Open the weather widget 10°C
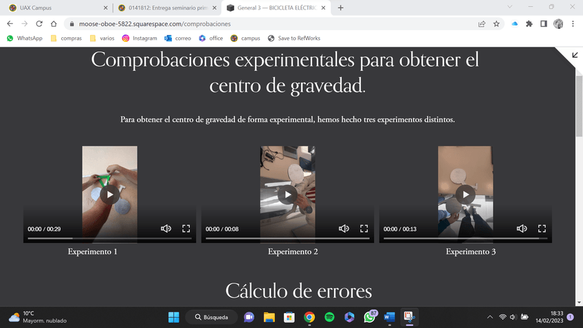The height and width of the screenshot is (328, 583). click(38, 317)
